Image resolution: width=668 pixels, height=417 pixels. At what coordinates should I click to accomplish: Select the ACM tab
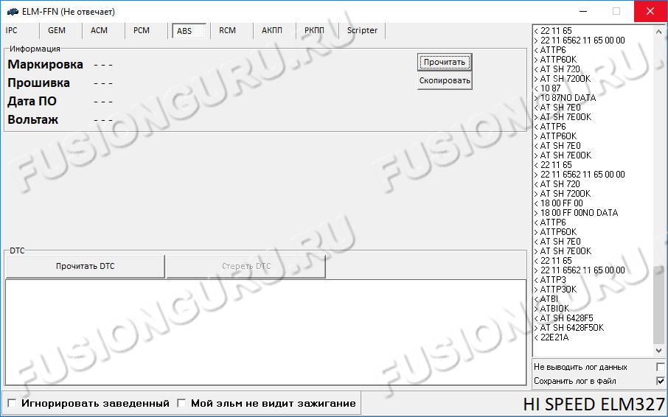(x=99, y=30)
